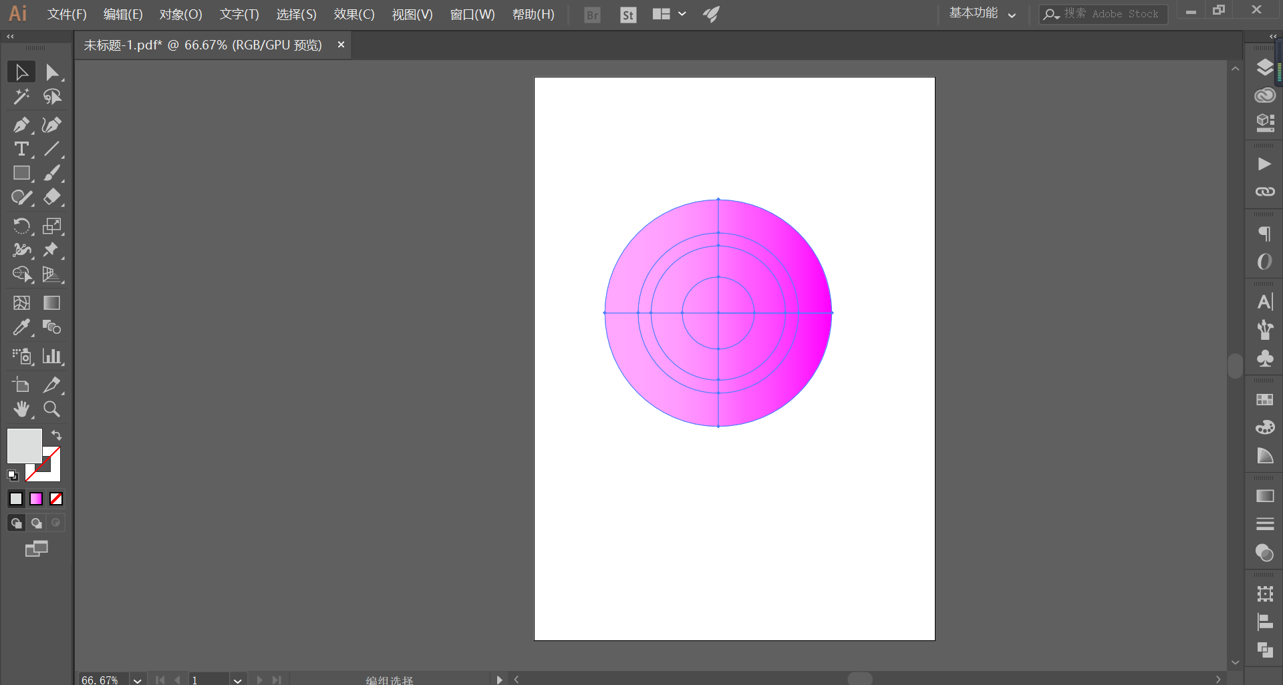Image resolution: width=1283 pixels, height=685 pixels.
Task: Open the 编辑(E) menu
Action: (x=123, y=14)
